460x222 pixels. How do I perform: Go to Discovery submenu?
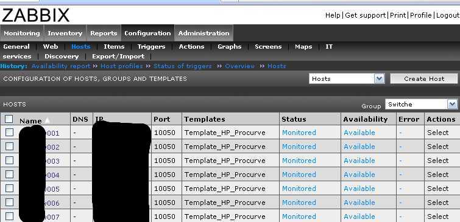tap(62, 56)
